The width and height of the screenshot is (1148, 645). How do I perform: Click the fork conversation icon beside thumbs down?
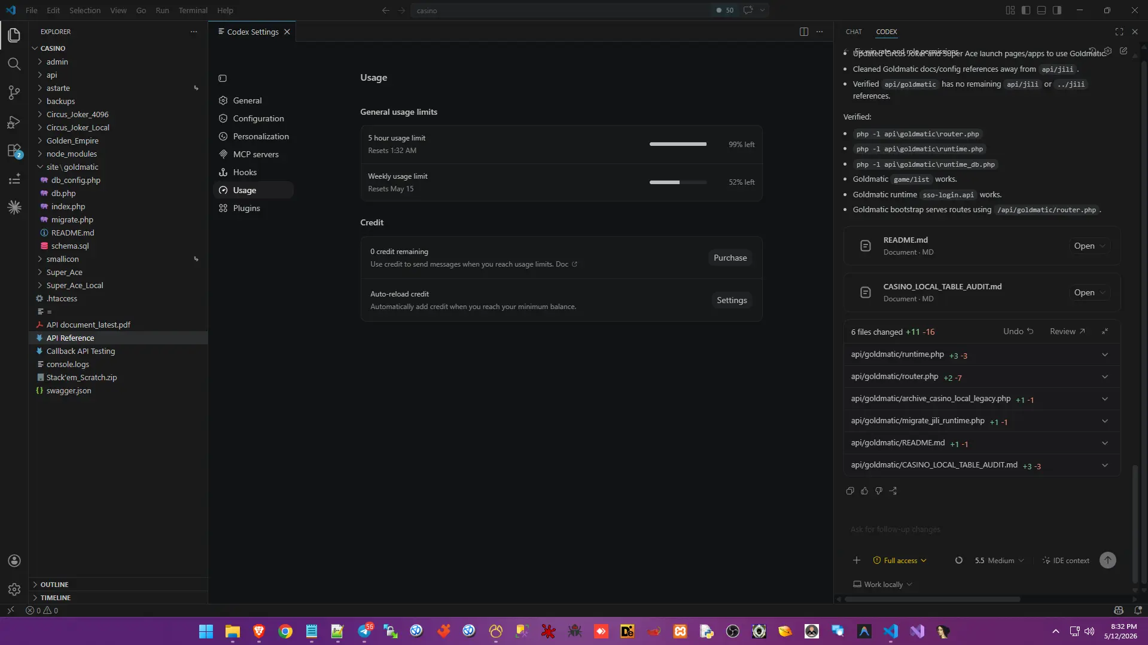[x=893, y=491]
